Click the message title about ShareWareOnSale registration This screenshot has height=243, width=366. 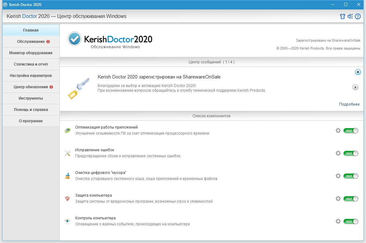tap(159, 77)
